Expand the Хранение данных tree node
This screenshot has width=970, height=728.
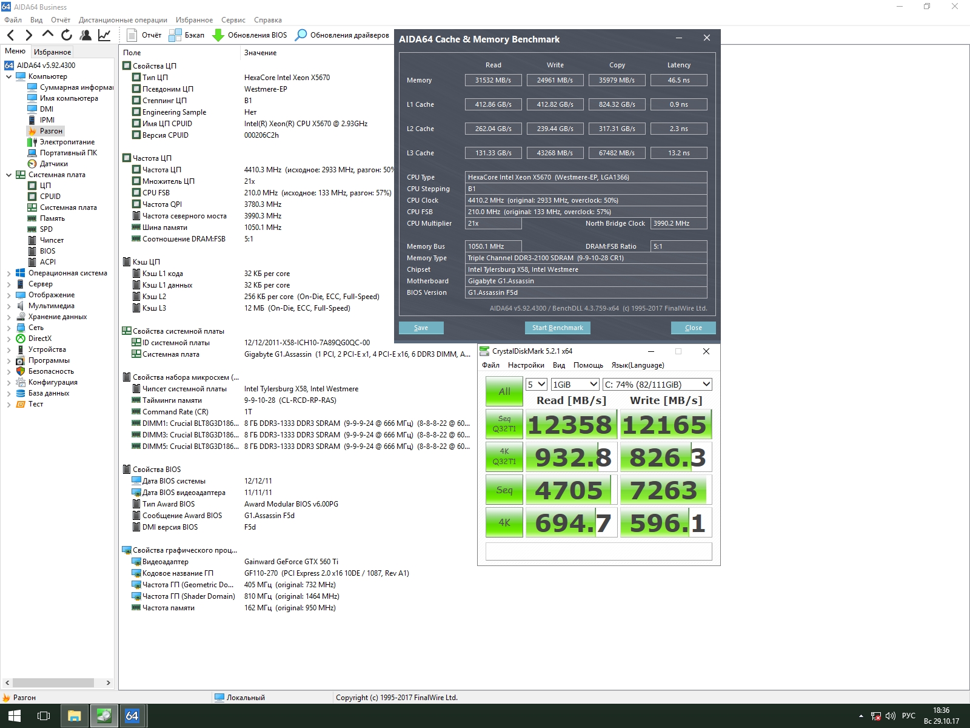(x=8, y=317)
